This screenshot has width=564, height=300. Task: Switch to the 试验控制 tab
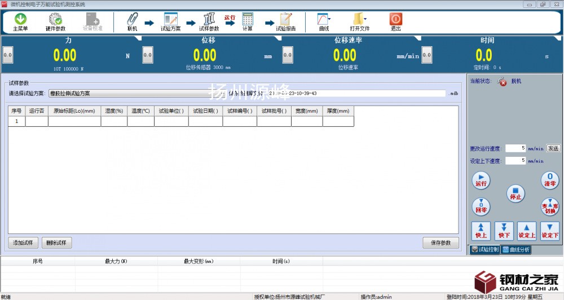coord(484,249)
